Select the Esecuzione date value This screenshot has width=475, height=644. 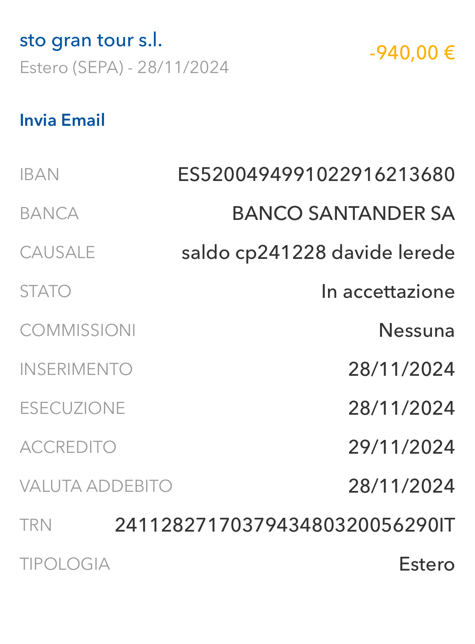click(402, 408)
